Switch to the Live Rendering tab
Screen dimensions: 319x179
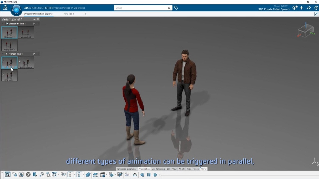(x=158, y=169)
